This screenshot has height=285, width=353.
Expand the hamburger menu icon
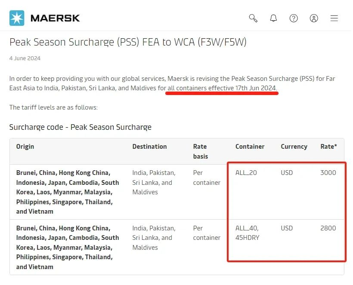tap(334, 18)
